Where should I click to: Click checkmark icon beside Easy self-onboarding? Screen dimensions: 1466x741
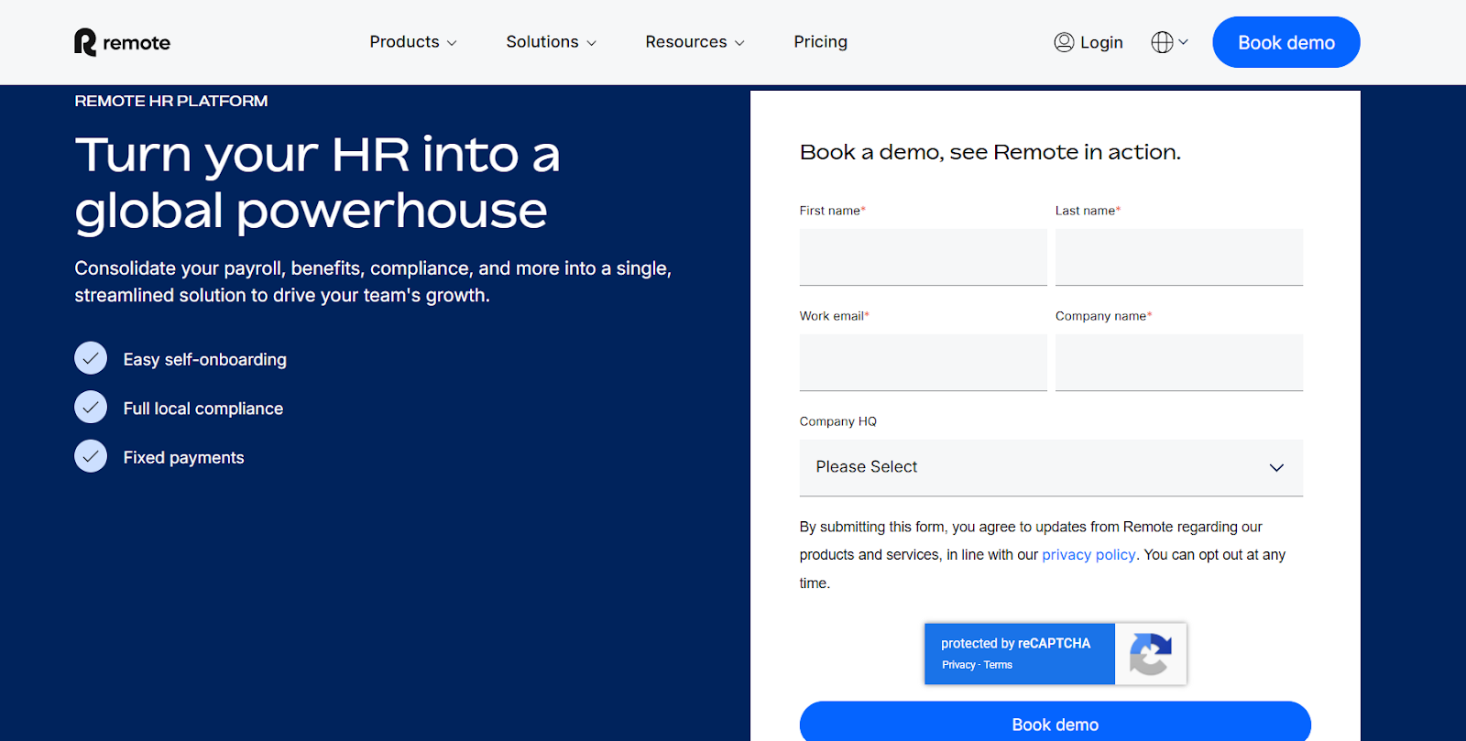(91, 358)
